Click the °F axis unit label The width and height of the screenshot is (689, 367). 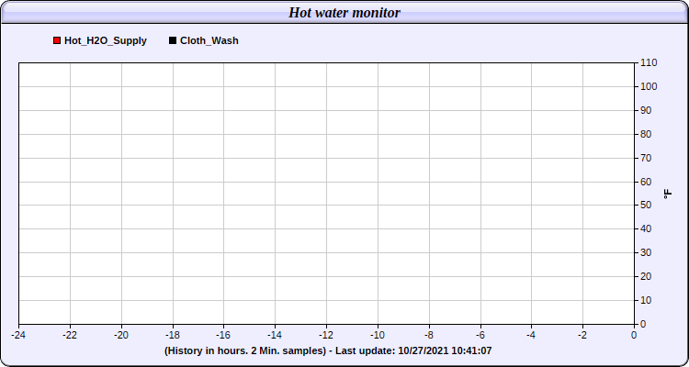[668, 194]
